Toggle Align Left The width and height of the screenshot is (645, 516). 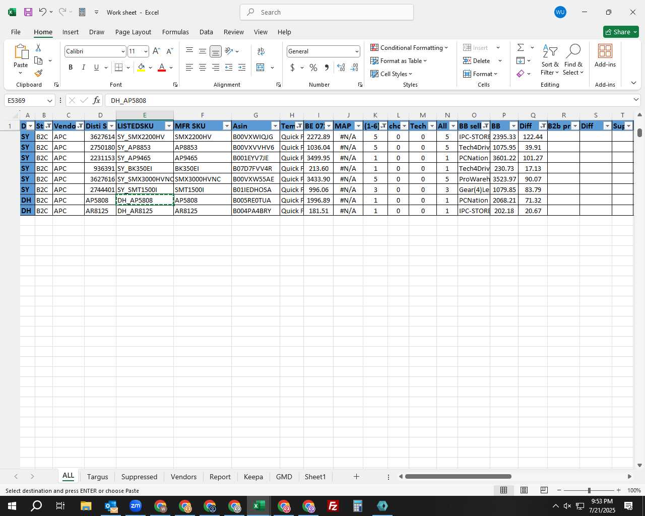[x=189, y=68]
